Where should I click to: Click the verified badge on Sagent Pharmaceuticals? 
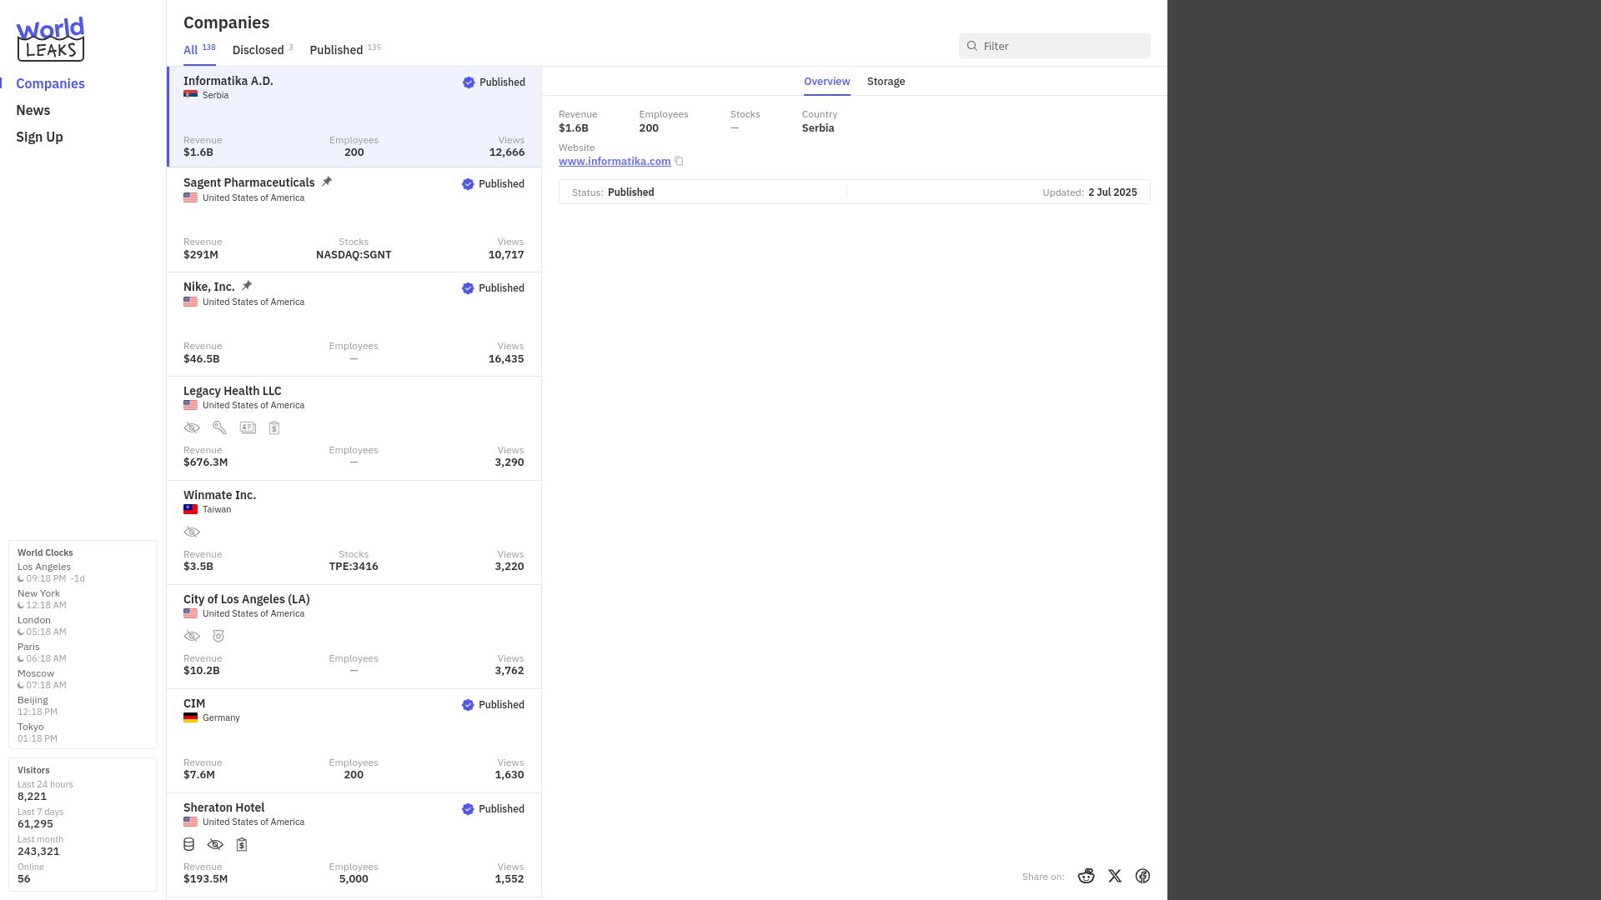pyautogui.click(x=468, y=184)
